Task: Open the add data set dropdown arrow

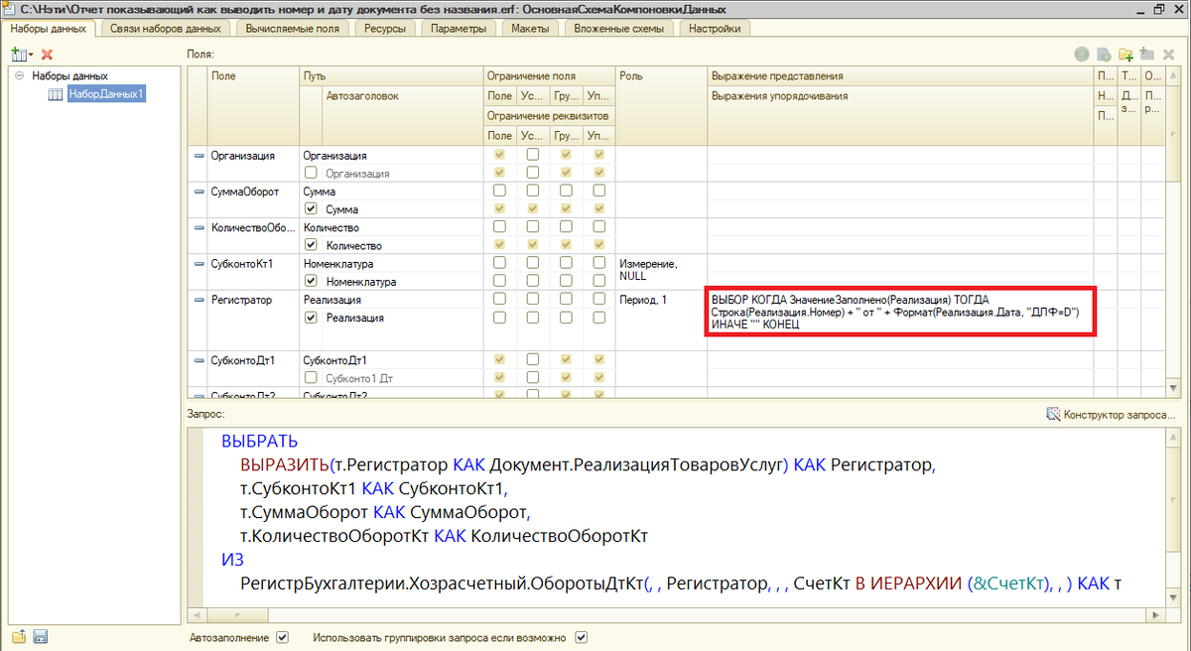Action: pos(31,55)
